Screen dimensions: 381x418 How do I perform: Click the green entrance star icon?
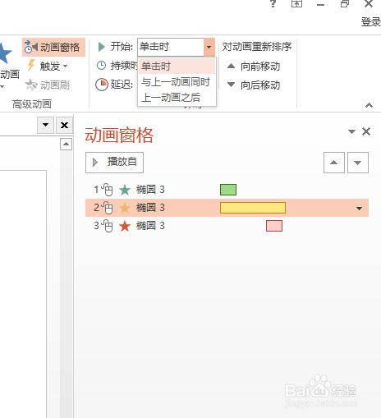pyautogui.click(x=125, y=190)
